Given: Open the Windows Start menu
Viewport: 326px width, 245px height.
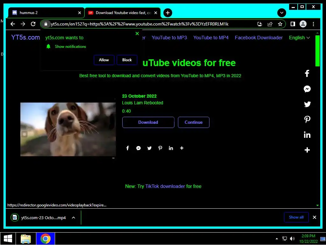Looking at the screenshot, I should tap(8, 239).
